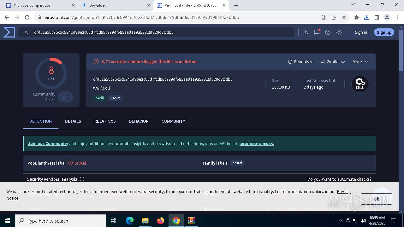
Task: Click the Privacy Notice link in cookie banner
Action: point(344,191)
